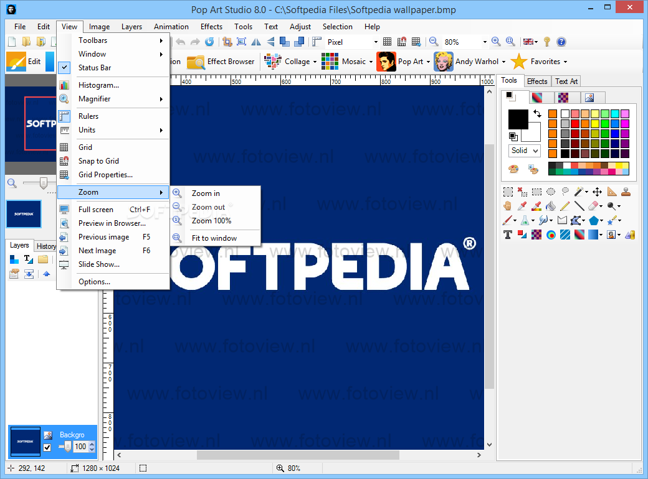Choose Zoom in from submenu
Viewport: 648px width, 479px height.
[x=216, y=193]
